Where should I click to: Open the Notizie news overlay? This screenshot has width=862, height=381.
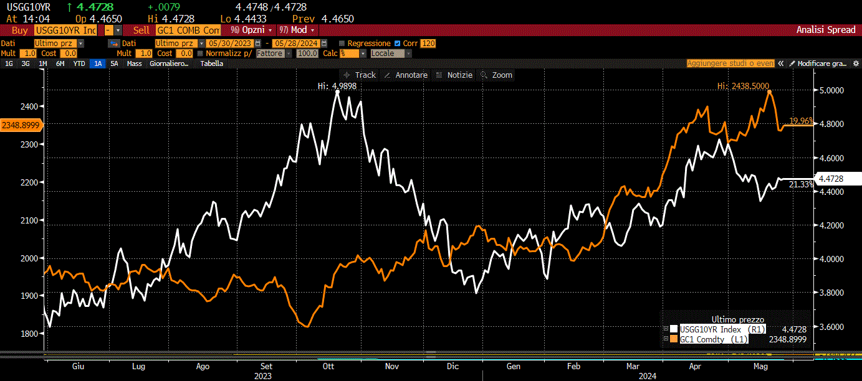[x=454, y=75]
